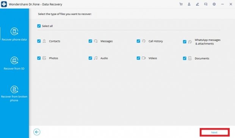Close the Dr.Fone window
Viewport: 235px width, 138px height.
231,4
